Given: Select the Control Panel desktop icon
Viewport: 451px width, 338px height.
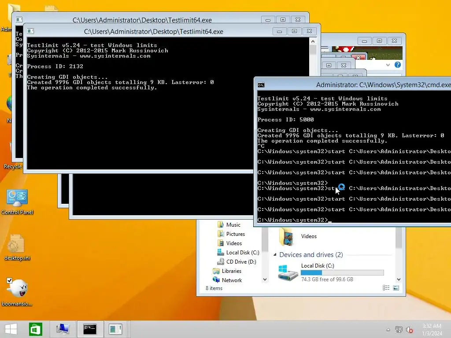Looking at the screenshot, I should [17, 202].
